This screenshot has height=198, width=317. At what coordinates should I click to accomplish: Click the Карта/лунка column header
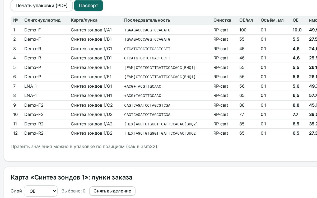pos(84,20)
